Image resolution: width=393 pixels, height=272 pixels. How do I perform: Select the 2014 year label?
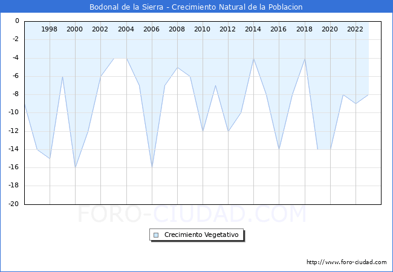coord(253,29)
